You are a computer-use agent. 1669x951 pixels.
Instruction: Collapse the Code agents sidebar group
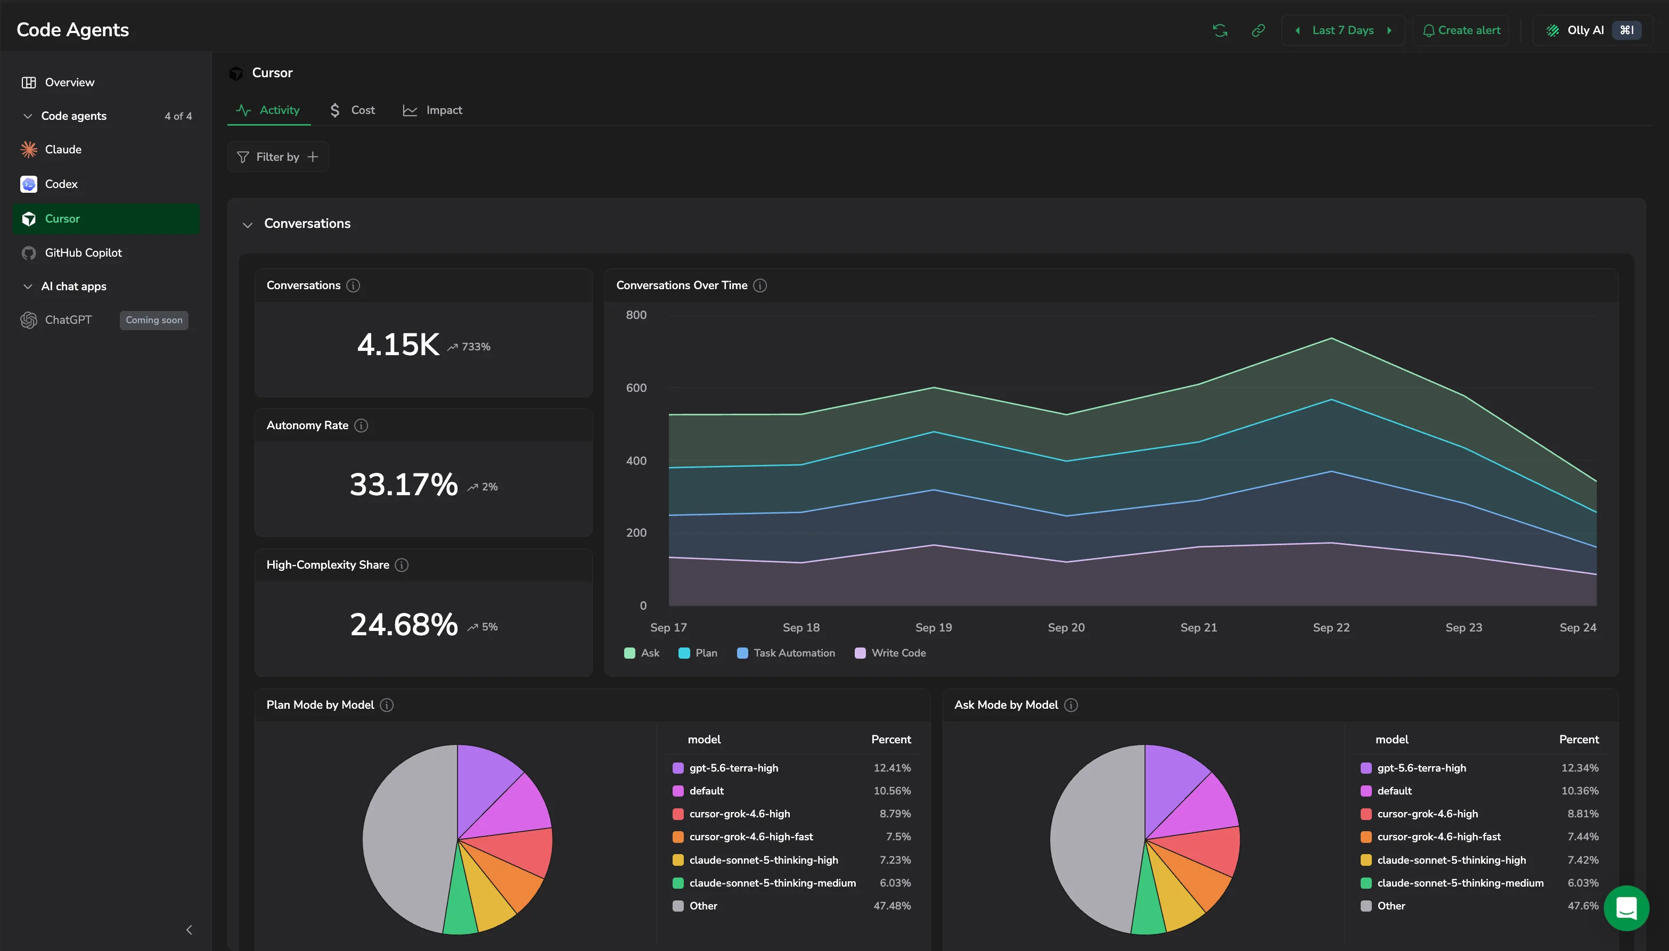(28, 116)
